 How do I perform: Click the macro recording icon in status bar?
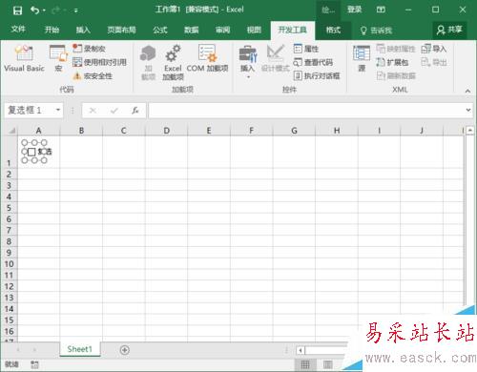(34, 364)
